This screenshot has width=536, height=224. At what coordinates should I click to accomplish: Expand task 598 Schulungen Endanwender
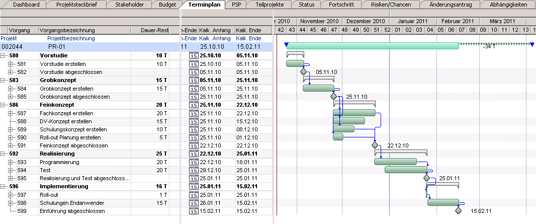coord(10,203)
